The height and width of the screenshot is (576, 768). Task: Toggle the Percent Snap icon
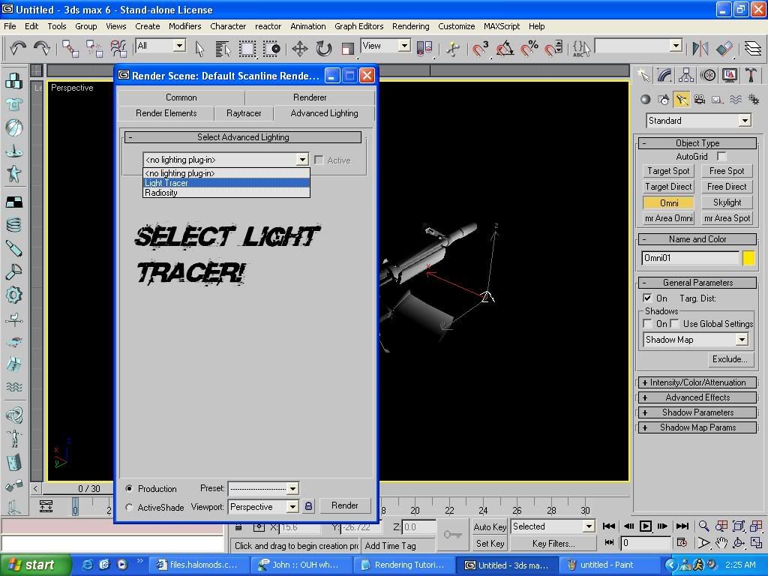click(529, 49)
